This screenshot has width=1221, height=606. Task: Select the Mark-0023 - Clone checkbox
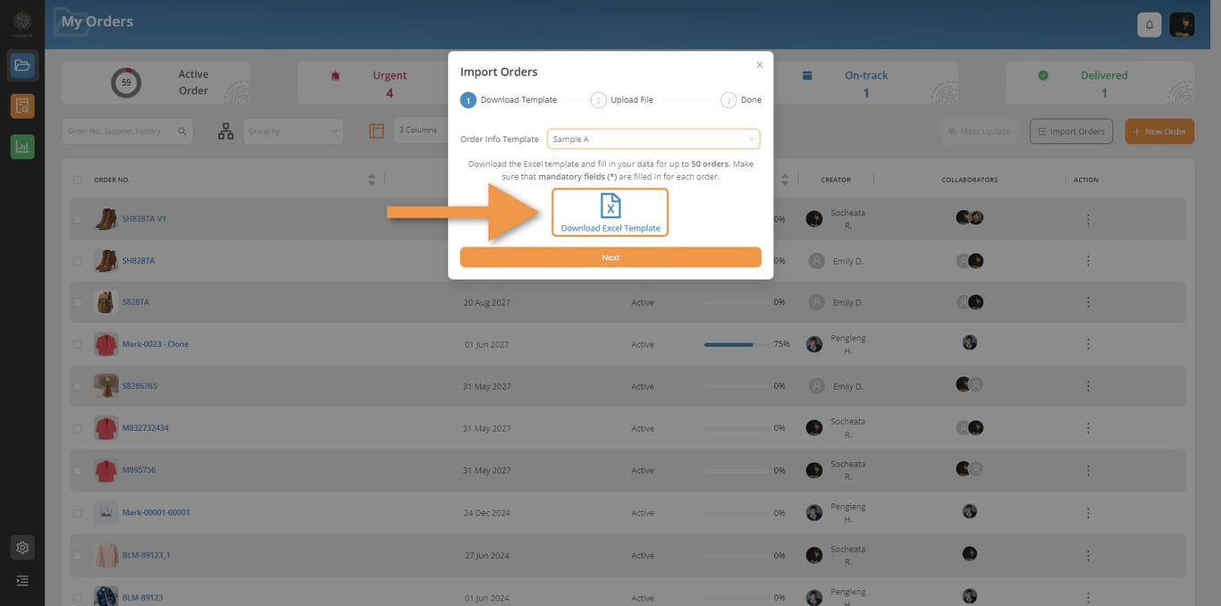pyautogui.click(x=78, y=344)
